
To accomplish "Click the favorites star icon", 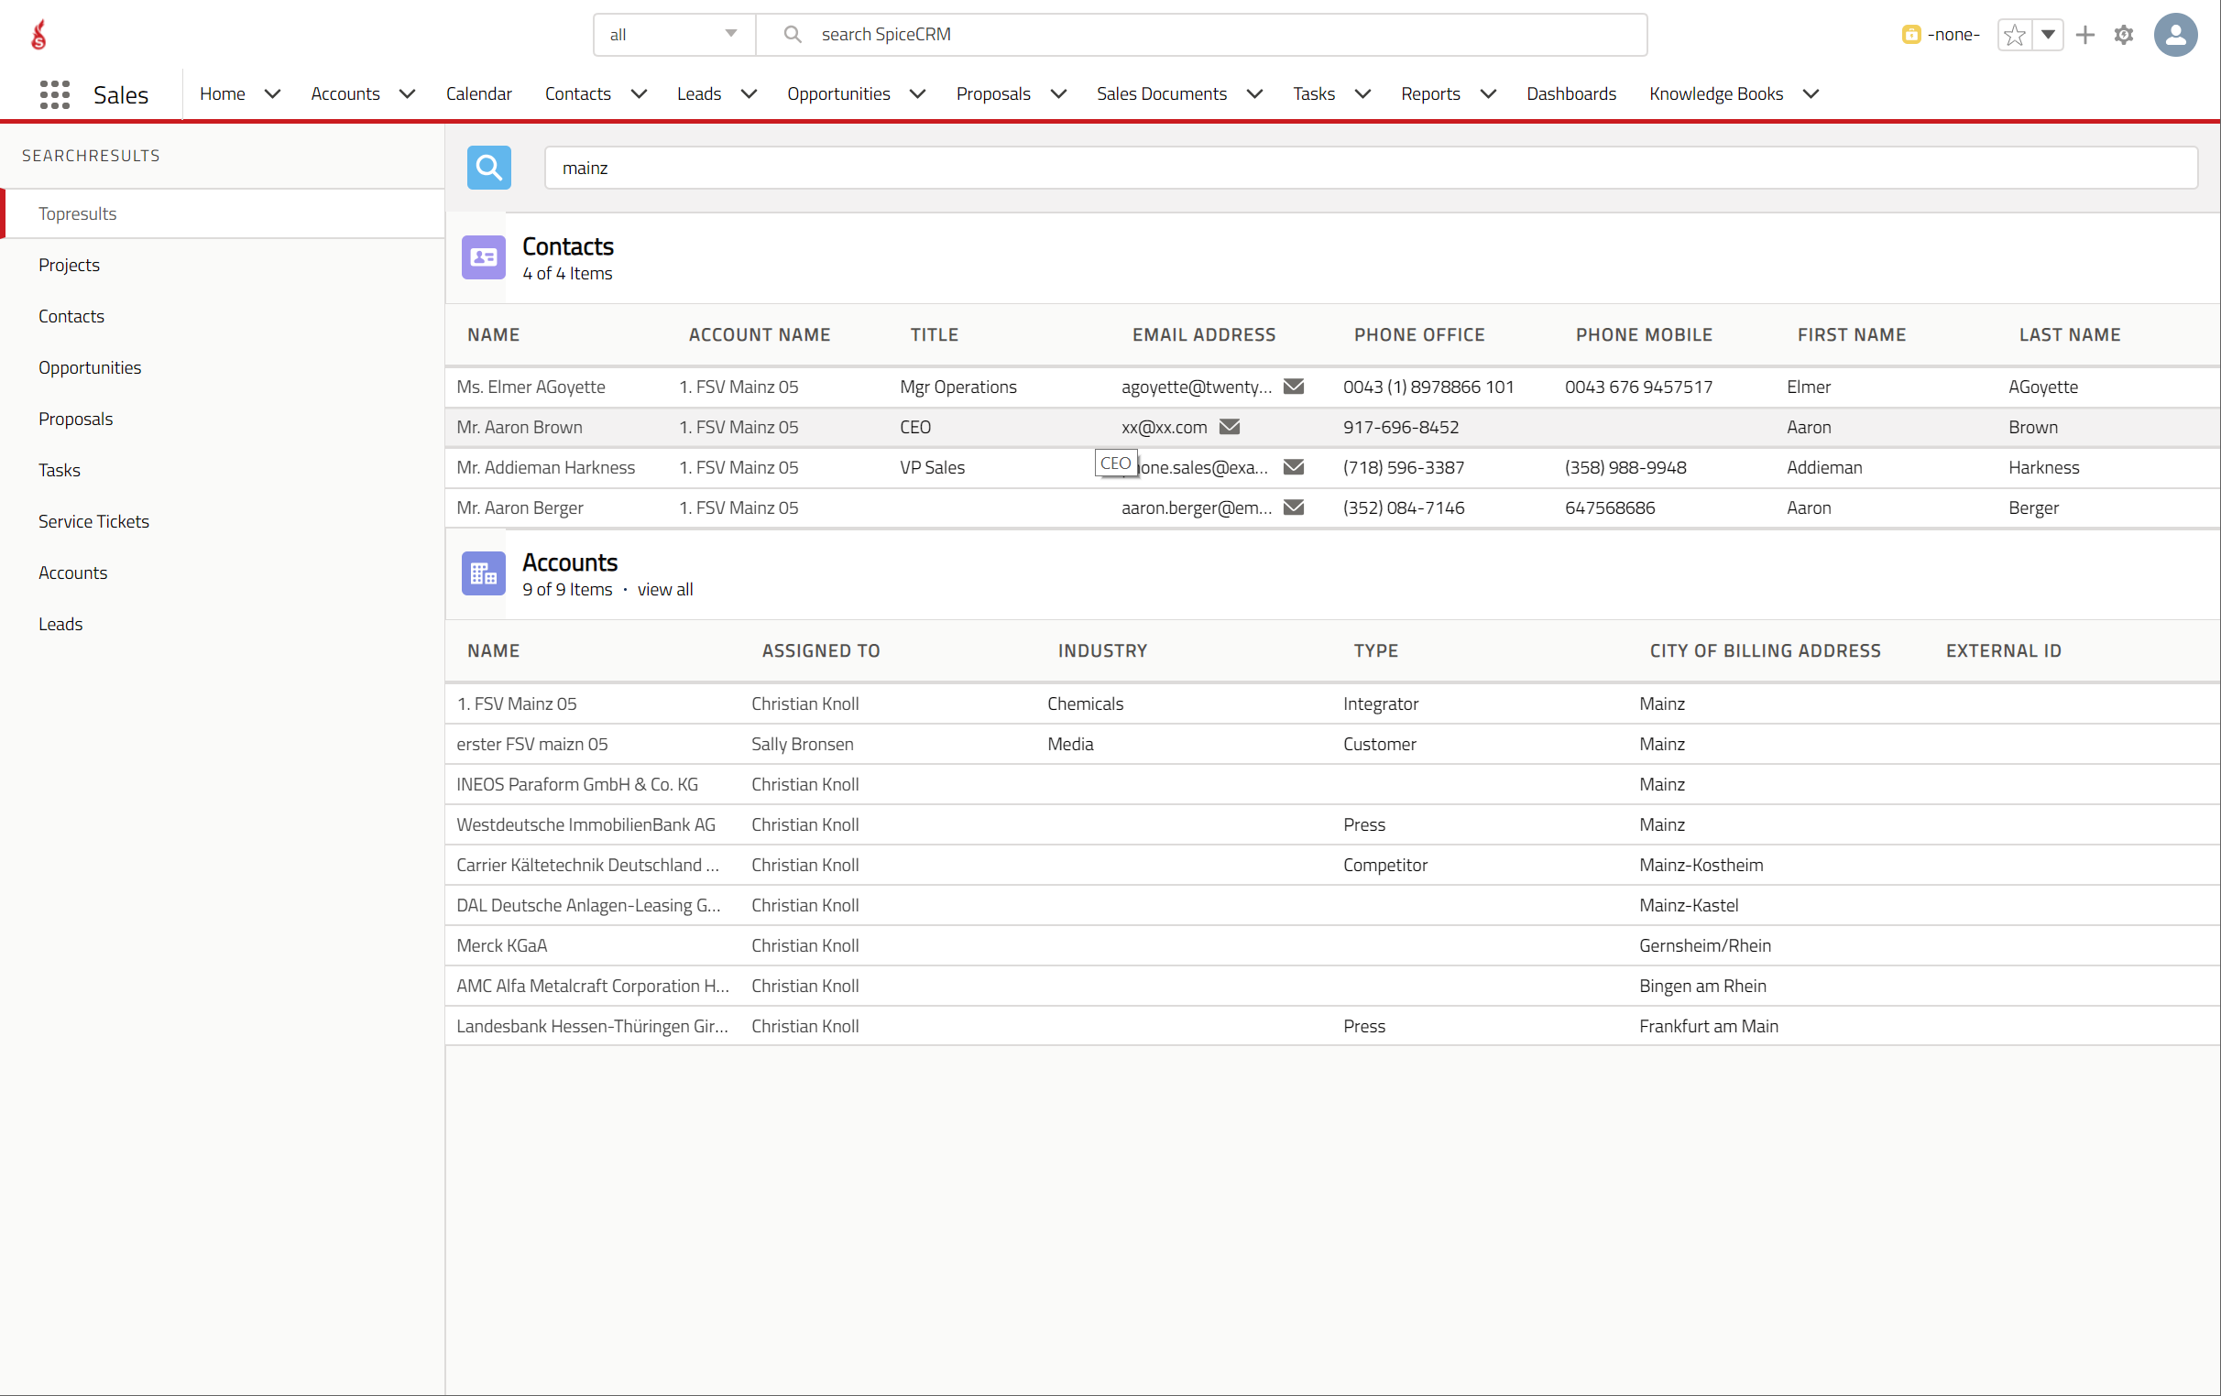I will 2015,35.
